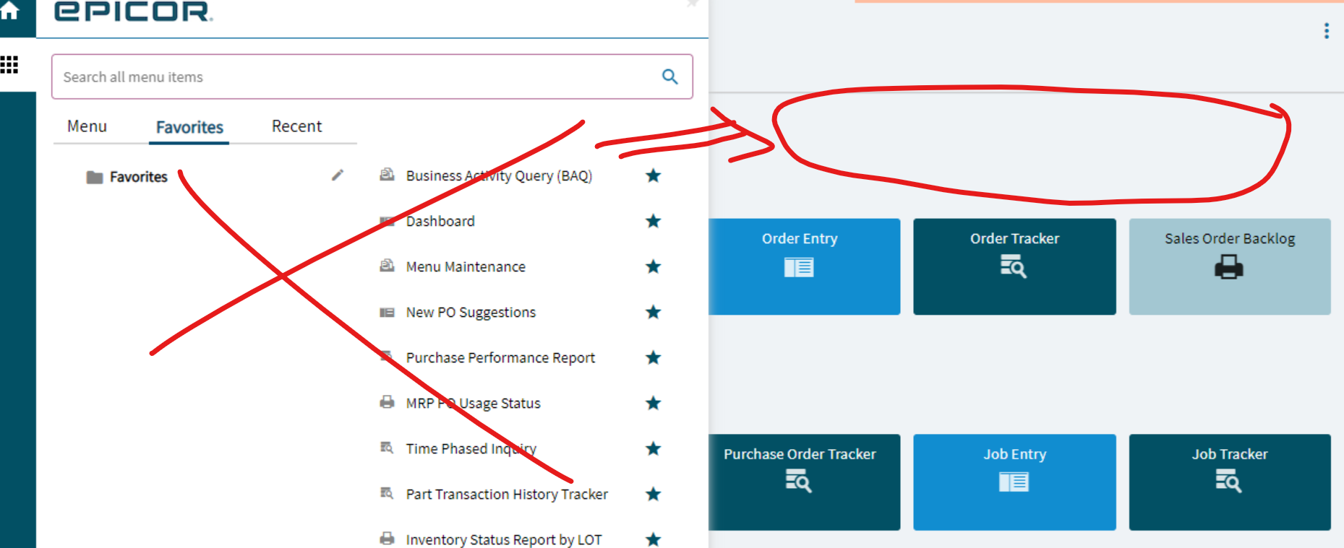The width and height of the screenshot is (1344, 548).
Task: Click the Menu Maintenance item icon
Action: 388,265
